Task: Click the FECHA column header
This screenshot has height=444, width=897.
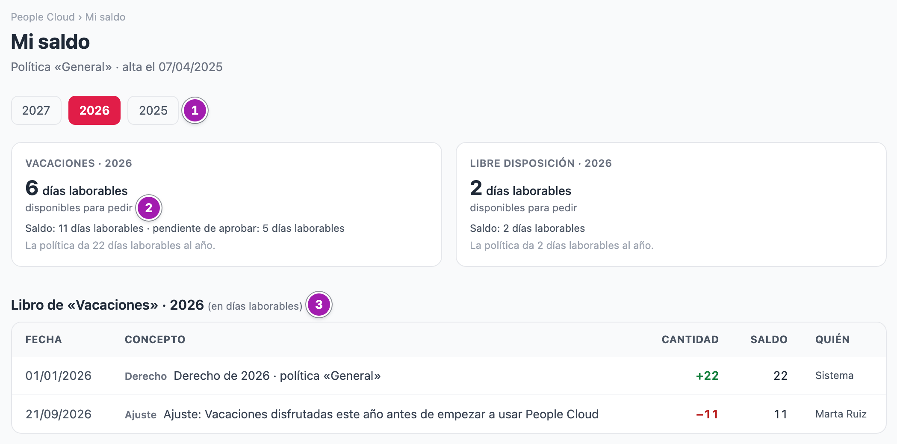Action: 44,340
